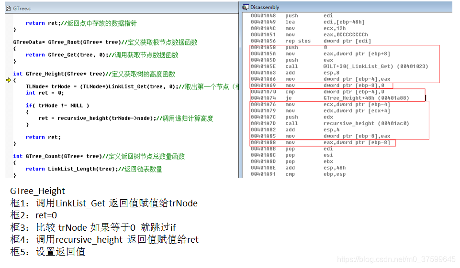Click the 'if( trNode != NULL )' line
Image resolution: width=460 pixels, height=268 pixels.
57,106
